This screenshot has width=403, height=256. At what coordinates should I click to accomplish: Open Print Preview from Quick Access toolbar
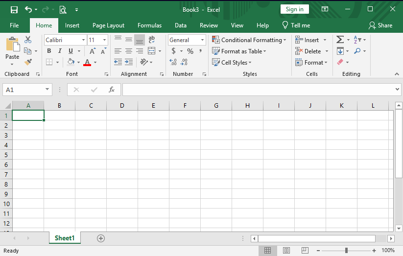[63, 10]
